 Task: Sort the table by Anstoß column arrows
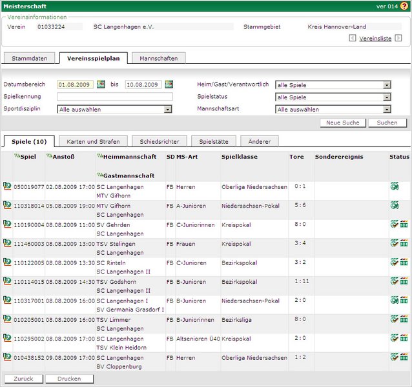(50, 156)
